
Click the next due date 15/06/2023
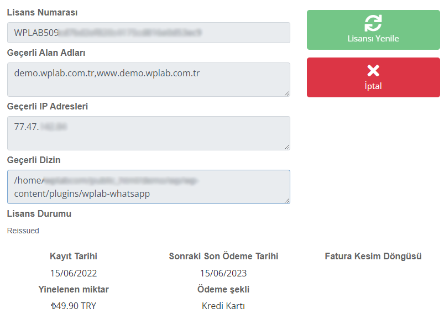click(223, 273)
